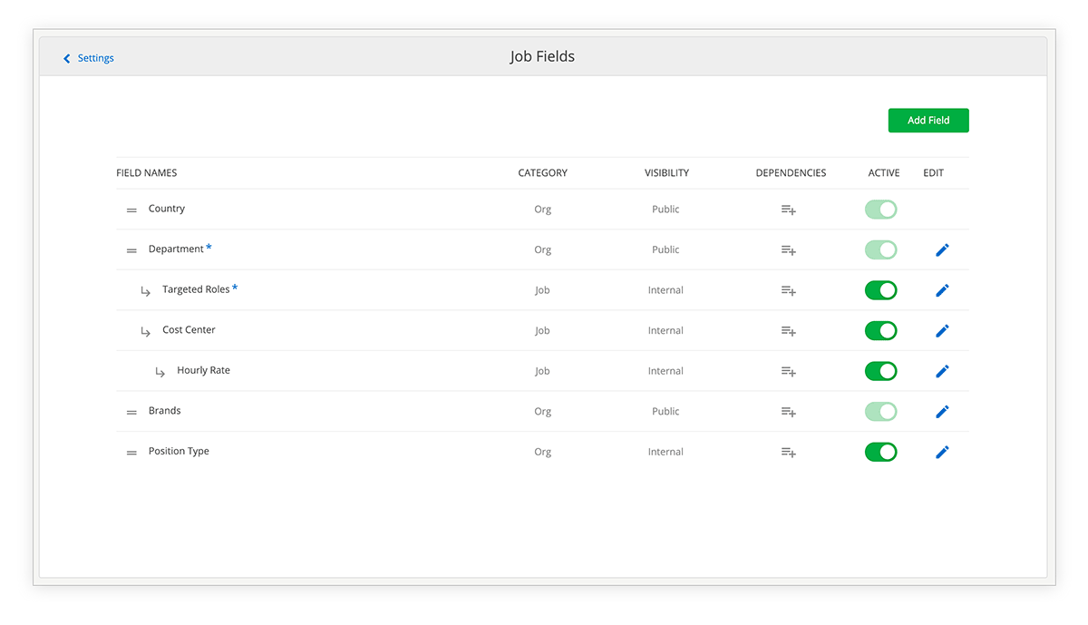Turn off Position Type active switch
Screen dimensions: 1088x625
880,452
